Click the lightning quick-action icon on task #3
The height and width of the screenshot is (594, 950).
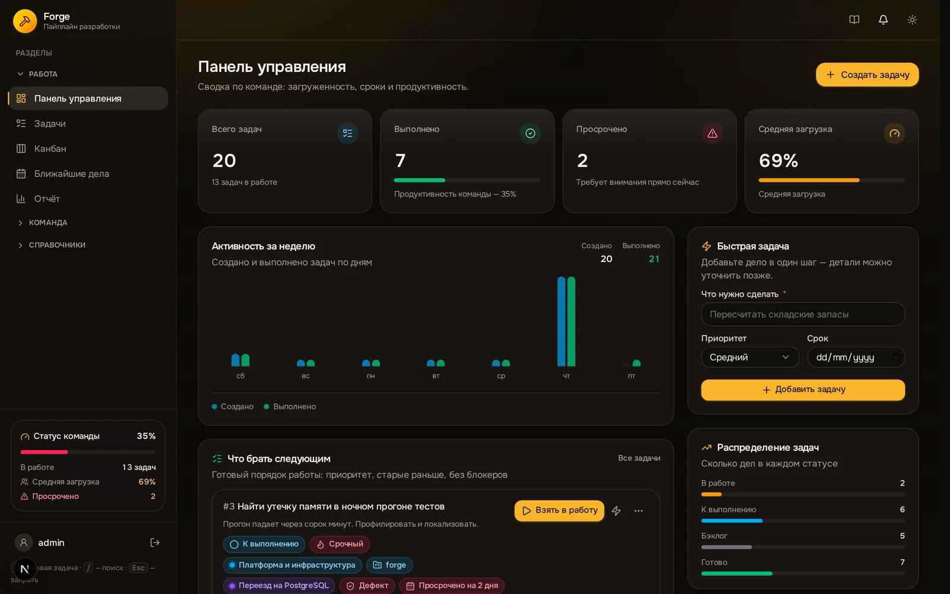[616, 511]
